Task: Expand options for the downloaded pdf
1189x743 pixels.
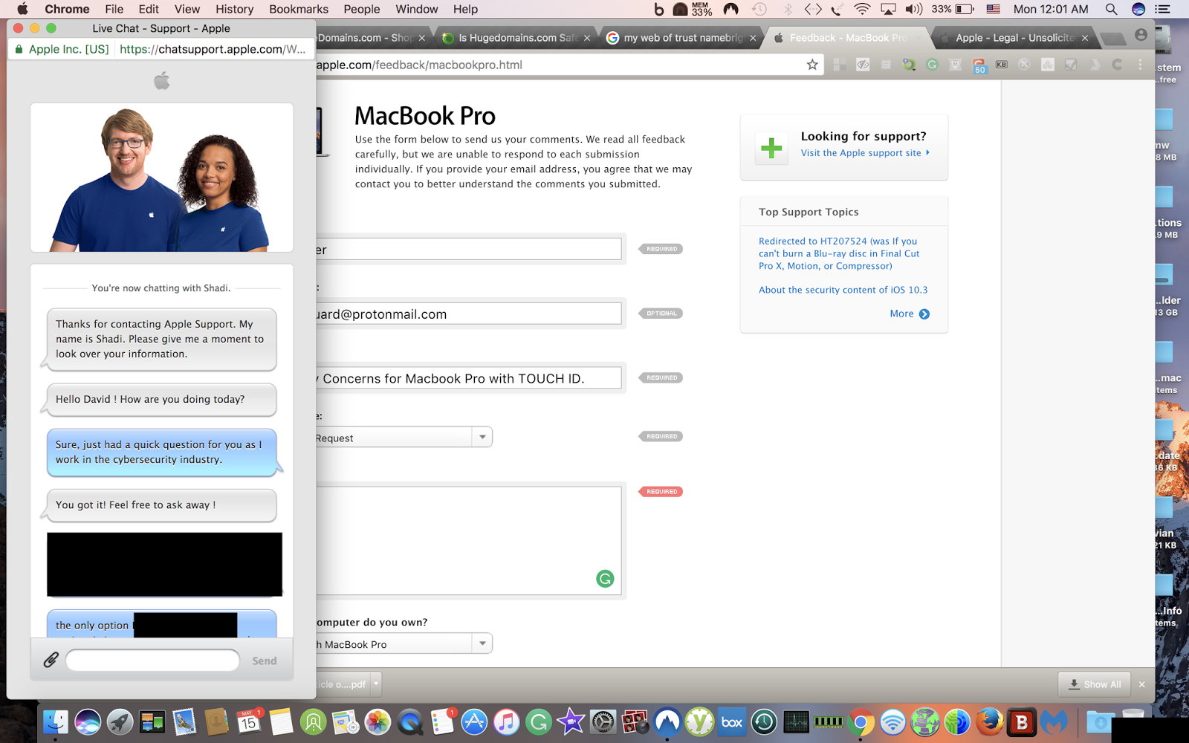Action: click(x=376, y=684)
